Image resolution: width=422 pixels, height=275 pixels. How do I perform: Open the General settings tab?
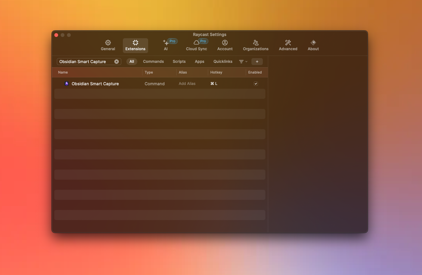coord(108,45)
